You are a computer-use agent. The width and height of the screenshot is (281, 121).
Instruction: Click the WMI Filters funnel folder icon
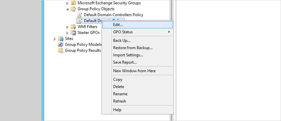click(x=73, y=27)
